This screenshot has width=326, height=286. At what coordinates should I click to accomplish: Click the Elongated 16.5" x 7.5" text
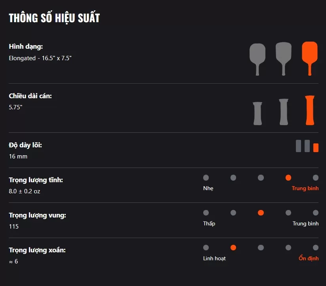click(x=40, y=58)
